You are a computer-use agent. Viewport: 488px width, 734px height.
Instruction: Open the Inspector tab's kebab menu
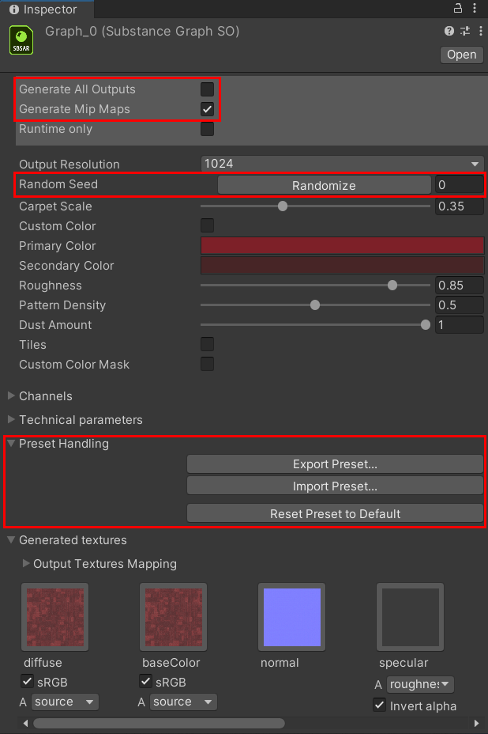pos(476,9)
